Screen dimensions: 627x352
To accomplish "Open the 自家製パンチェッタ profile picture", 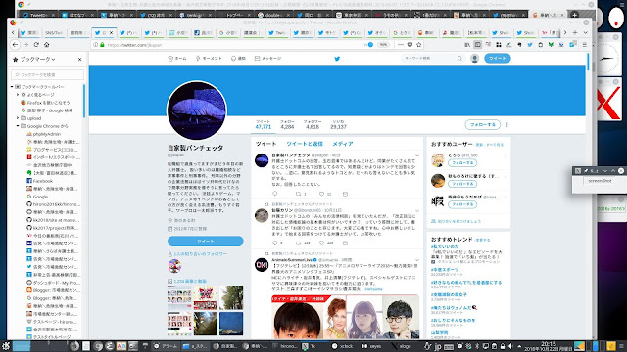I will 197,110.
